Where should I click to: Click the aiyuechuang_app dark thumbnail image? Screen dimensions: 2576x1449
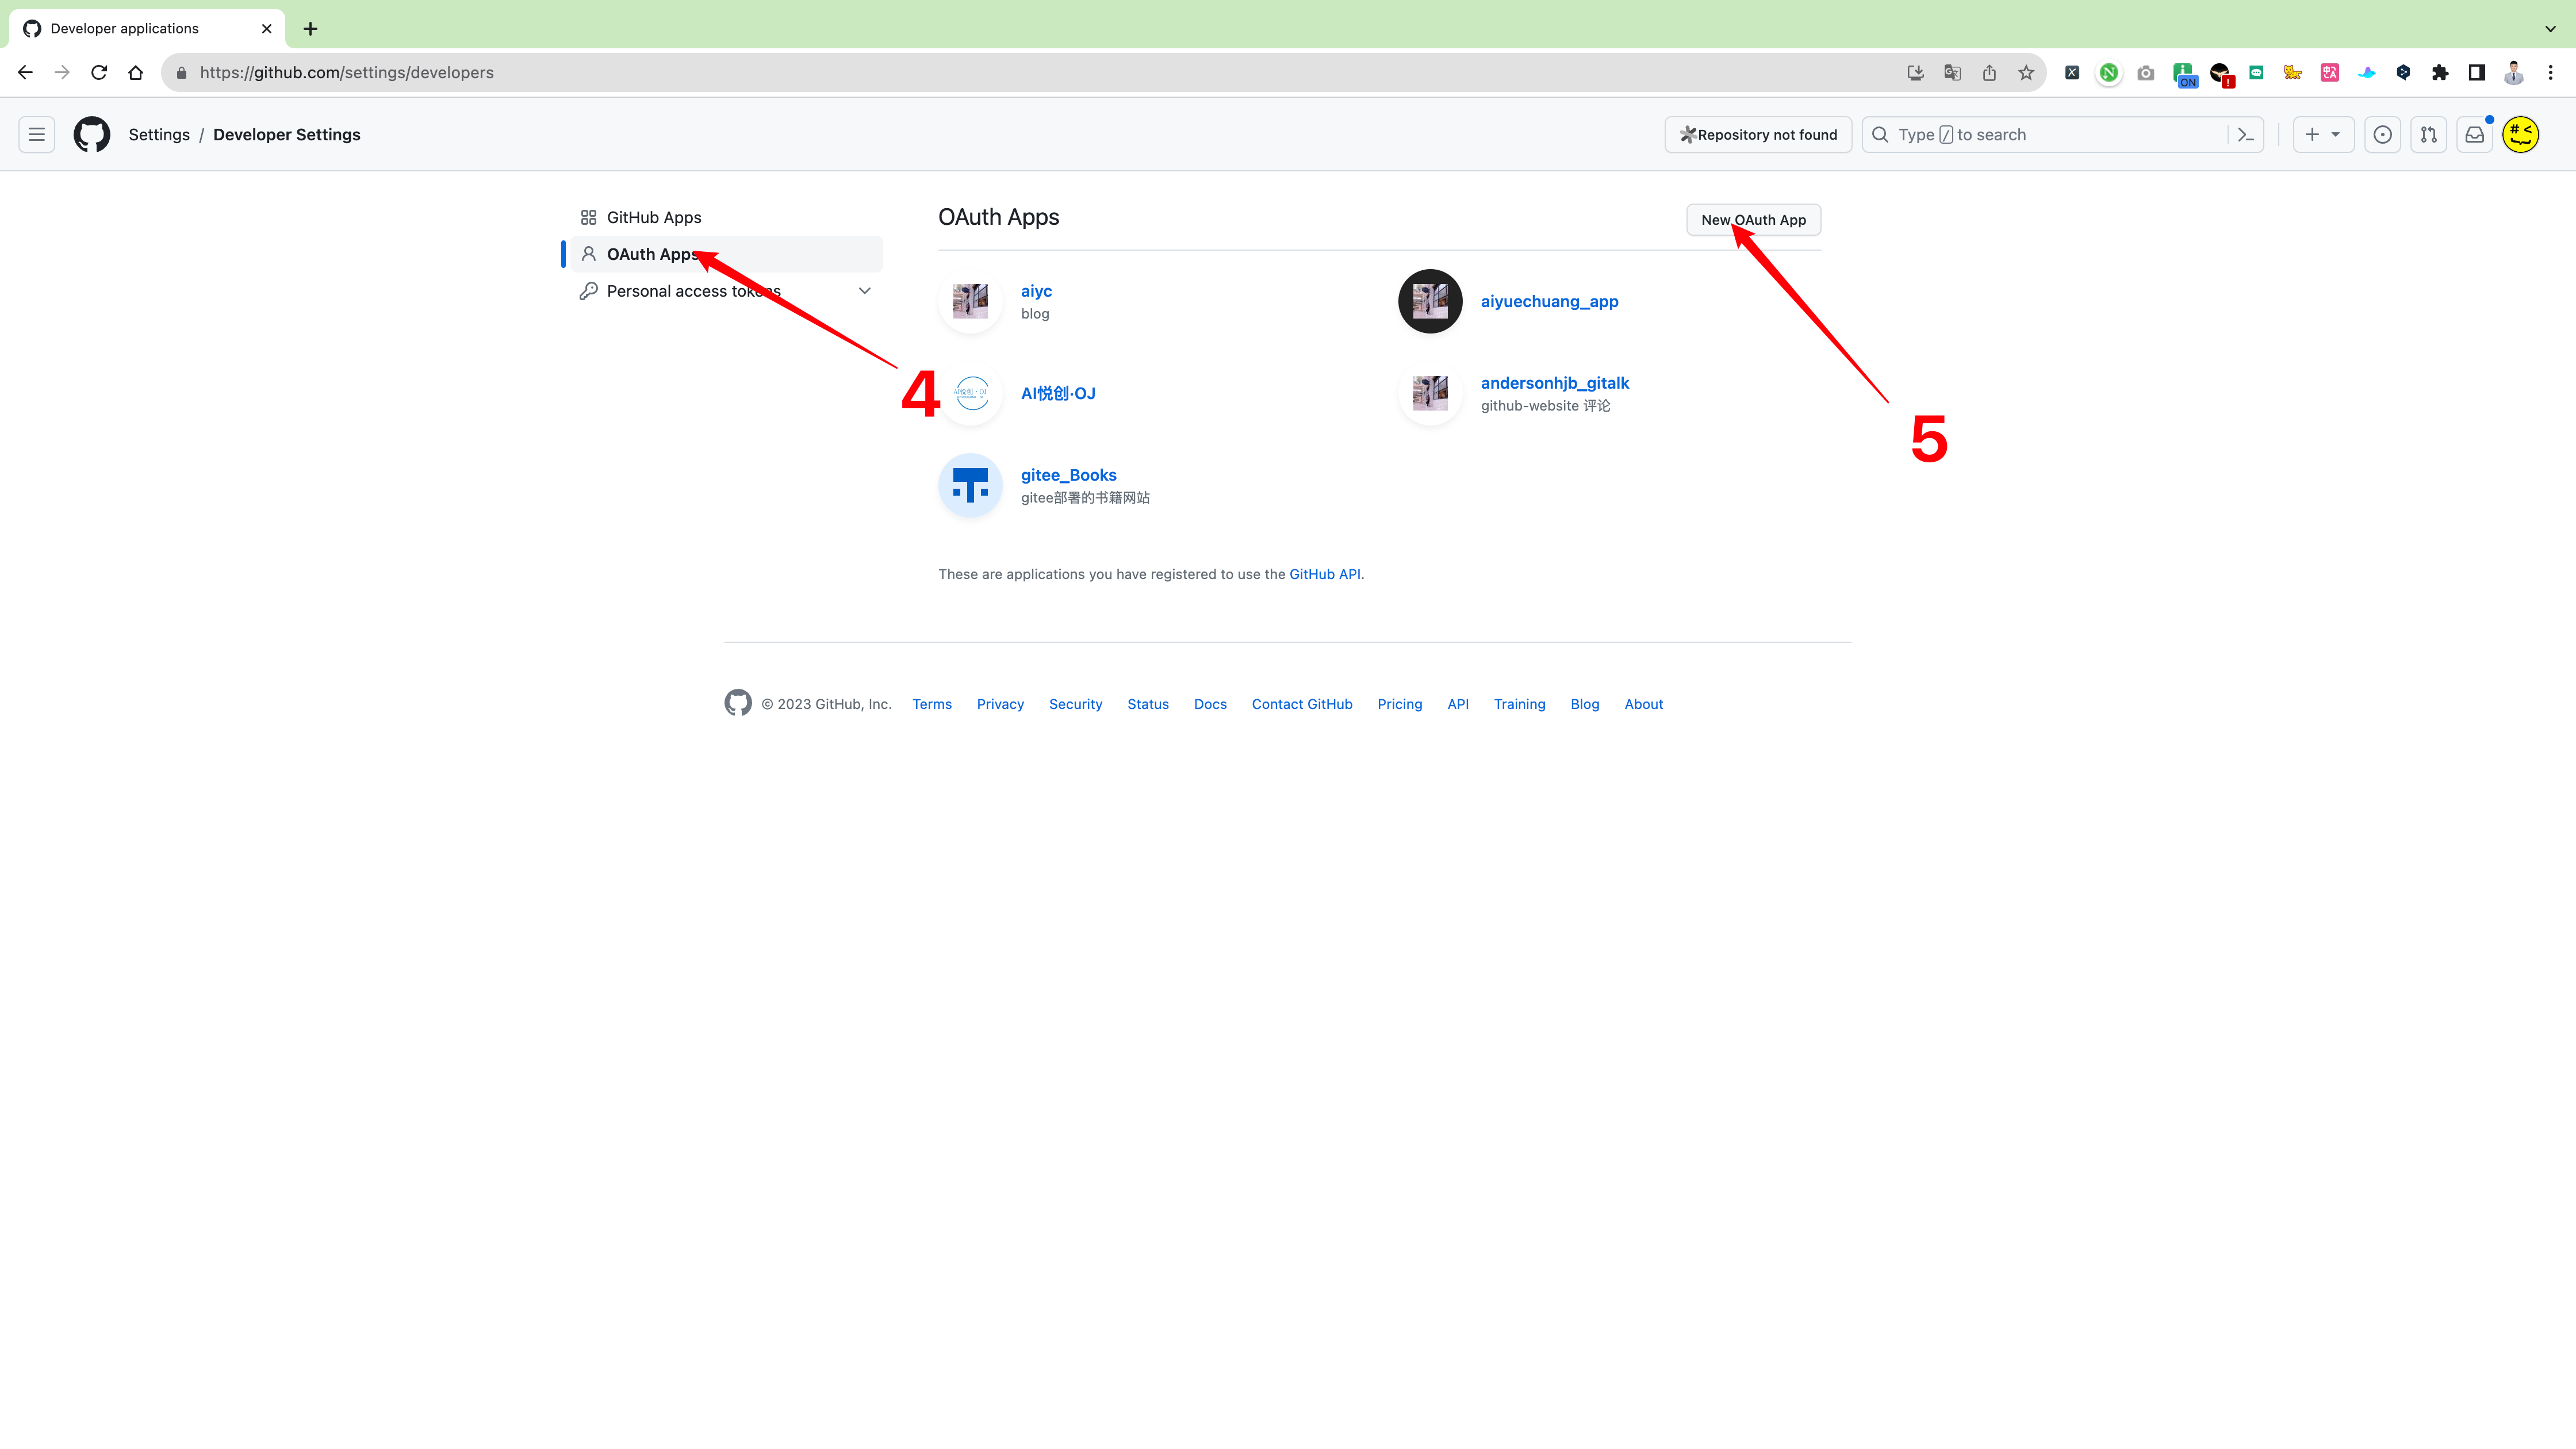(x=1430, y=301)
